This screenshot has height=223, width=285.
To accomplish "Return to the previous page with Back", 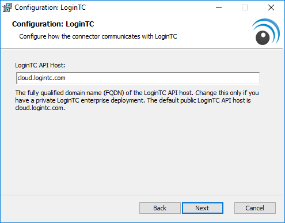I will click(x=159, y=208).
